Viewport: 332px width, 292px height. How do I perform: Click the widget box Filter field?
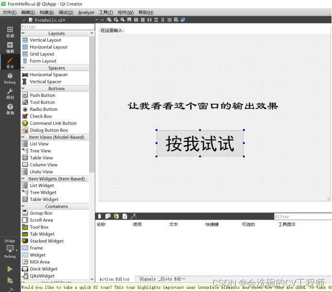tap(57, 27)
